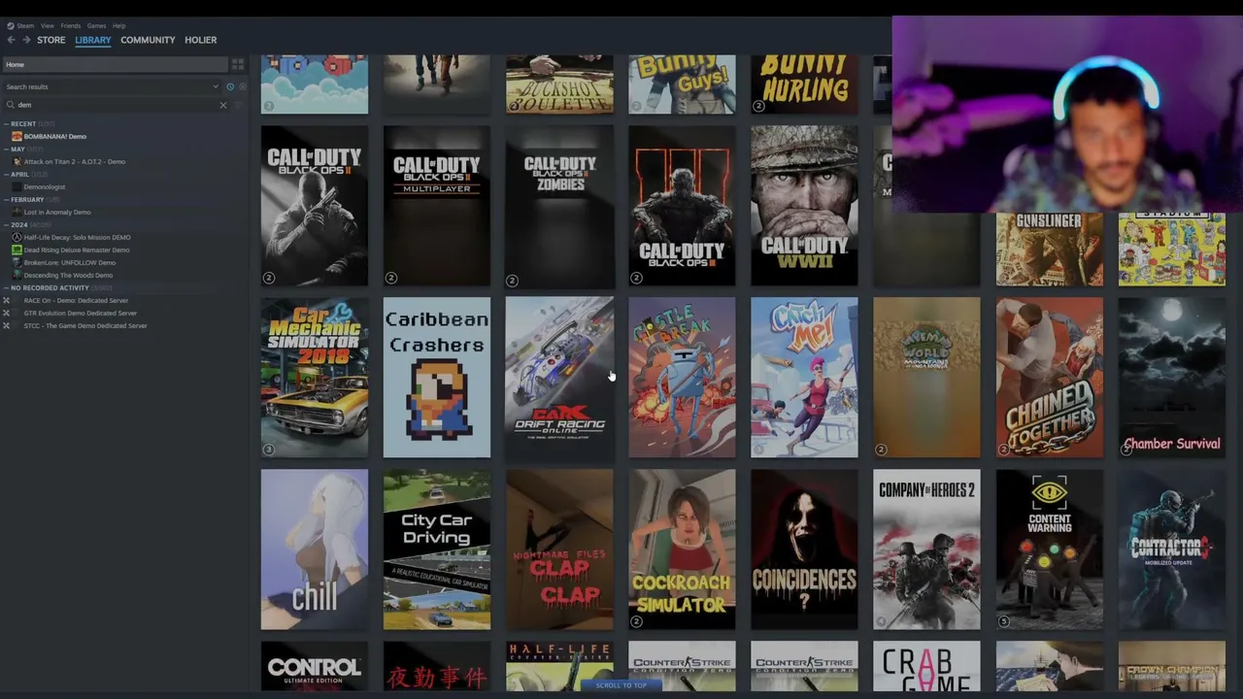Open Call of Duty Black Ops II cover
Screen dimensions: 1243x699
315,206
